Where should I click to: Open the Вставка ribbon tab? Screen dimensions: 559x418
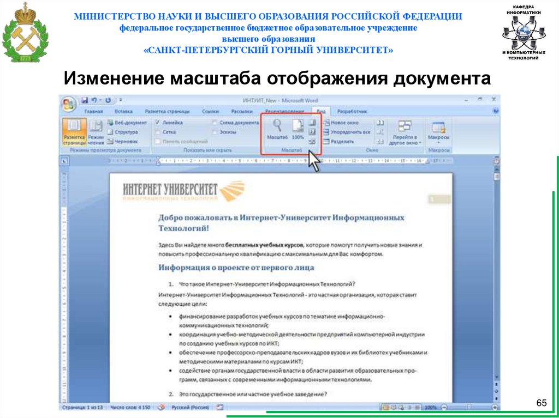pyautogui.click(x=124, y=111)
